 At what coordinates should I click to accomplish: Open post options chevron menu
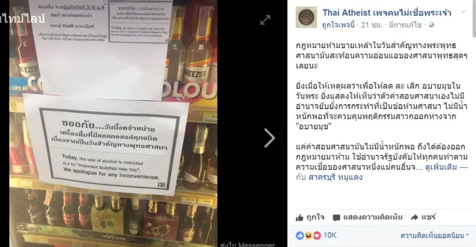(x=463, y=12)
